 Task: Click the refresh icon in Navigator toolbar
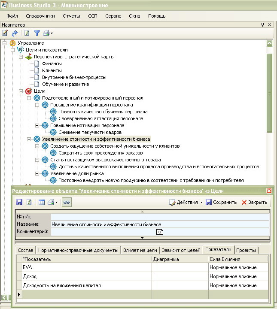click(27, 33)
